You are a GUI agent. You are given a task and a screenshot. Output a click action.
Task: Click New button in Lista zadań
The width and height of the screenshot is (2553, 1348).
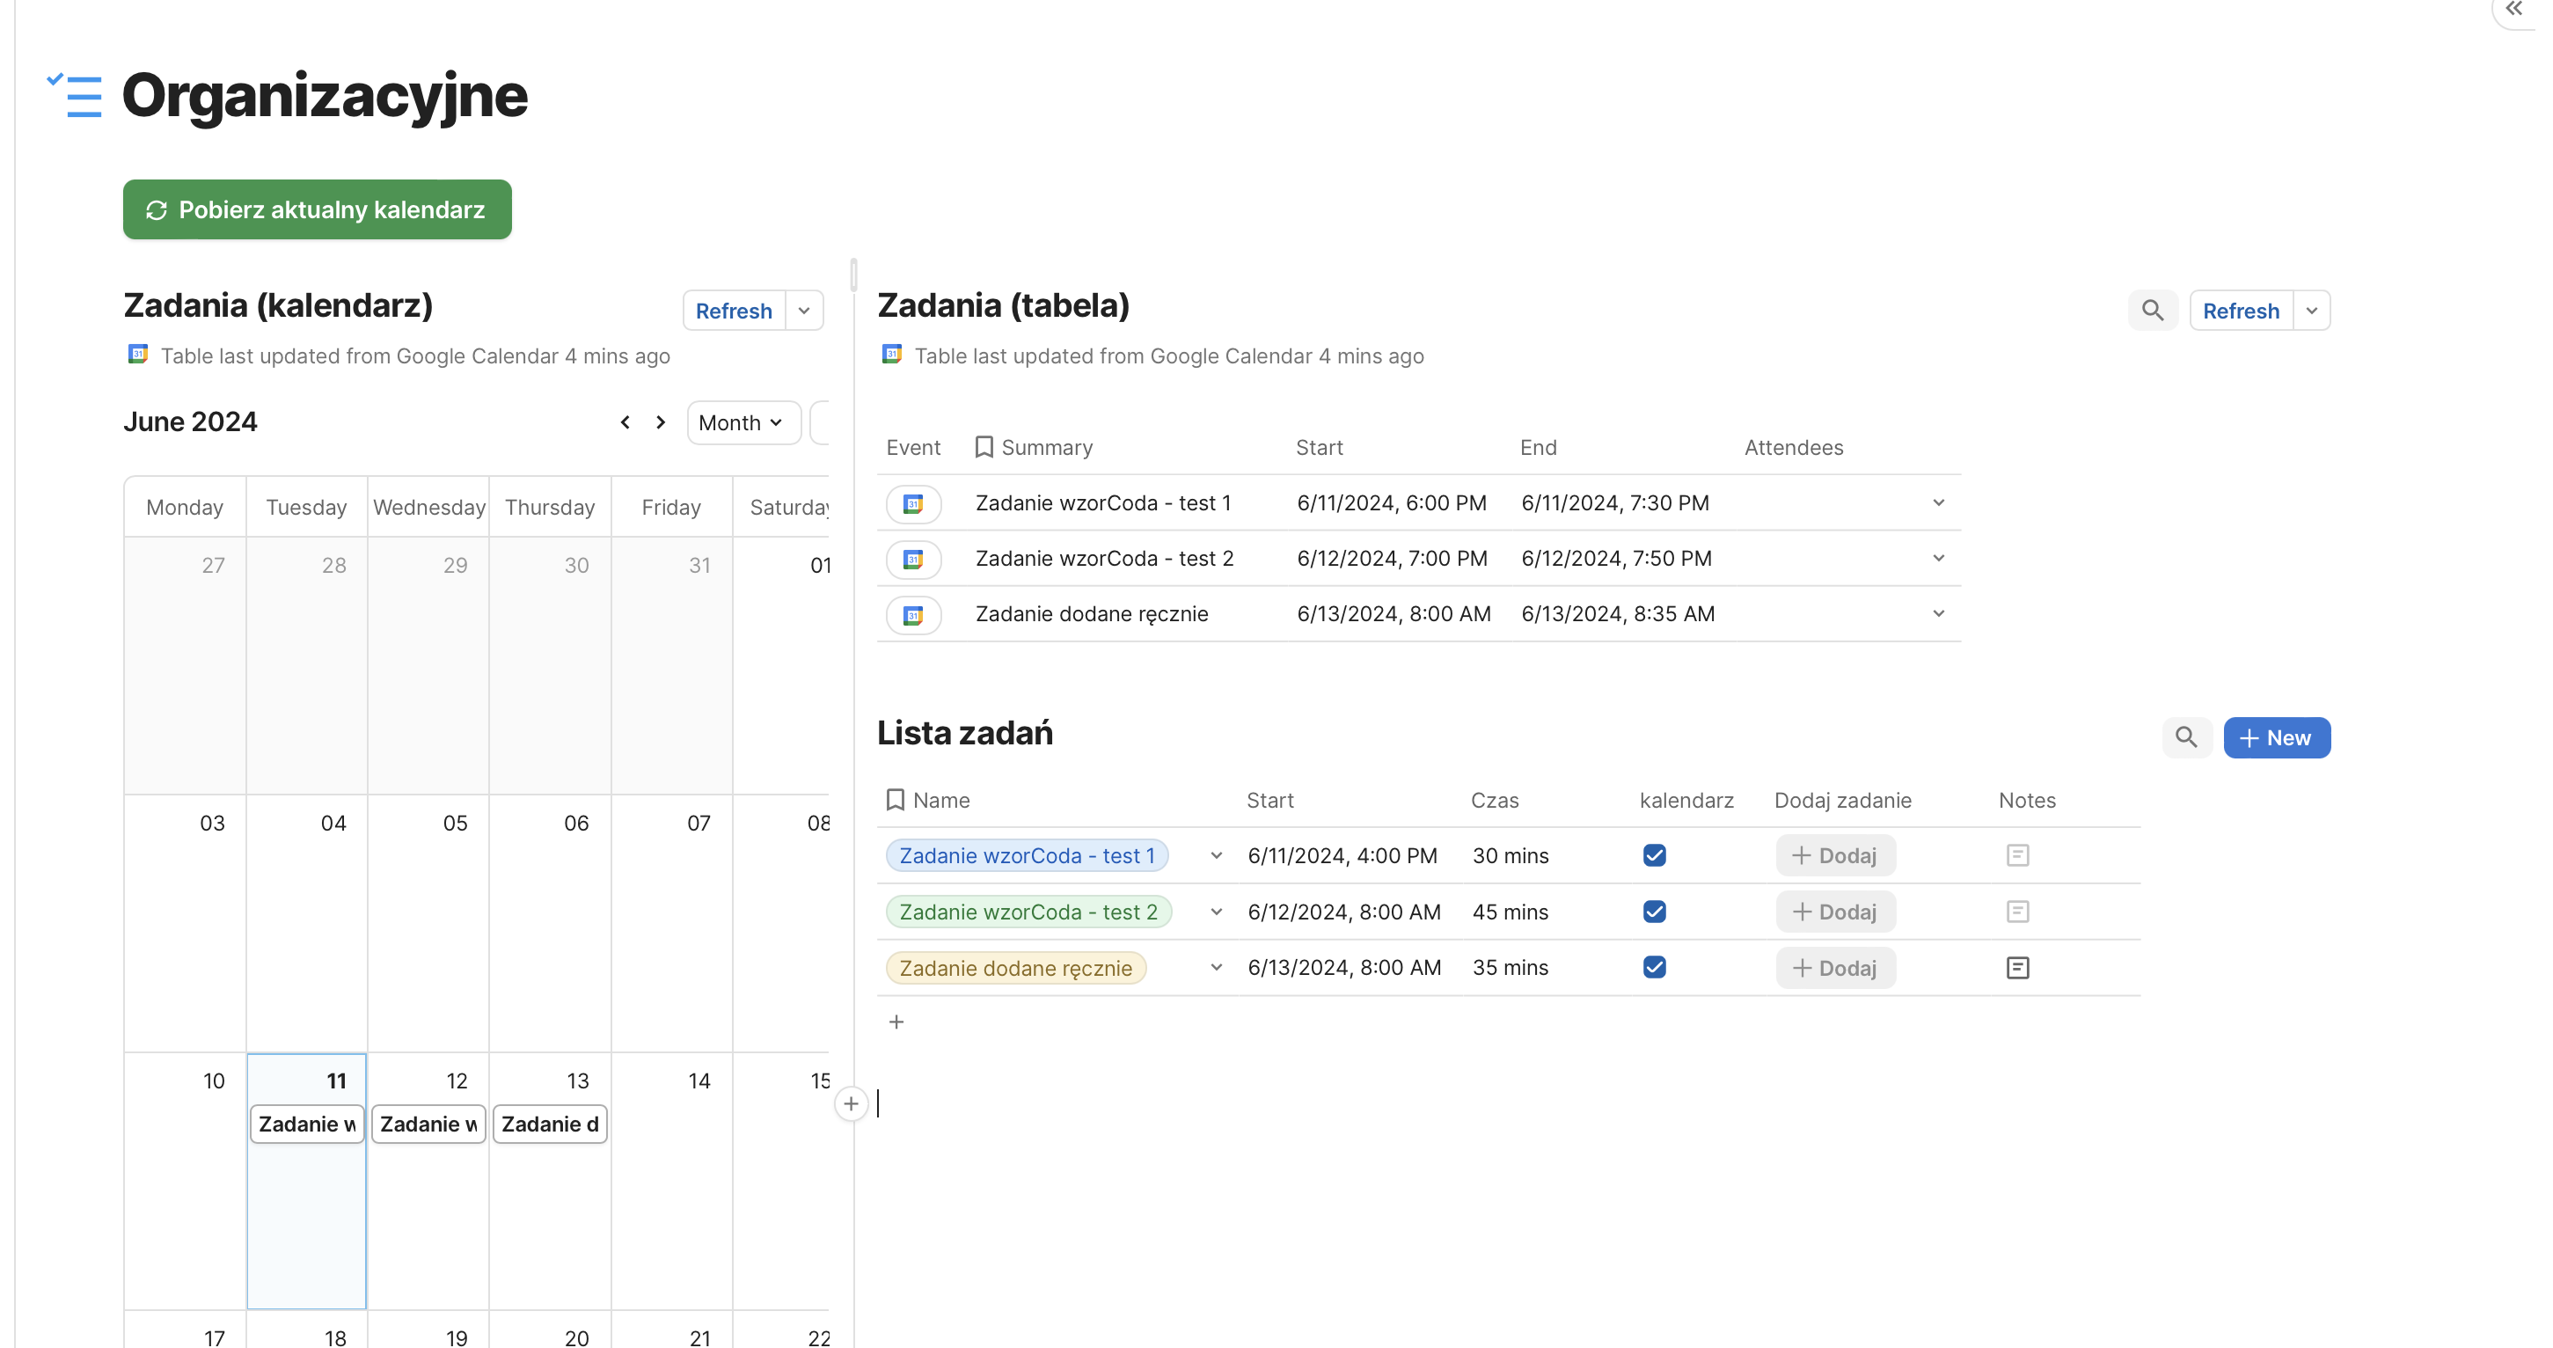point(2277,737)
